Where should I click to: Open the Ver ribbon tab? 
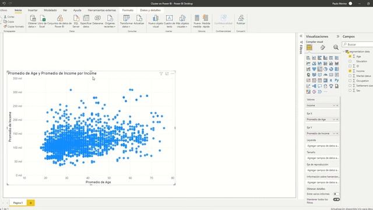click(x=65, y=10)
